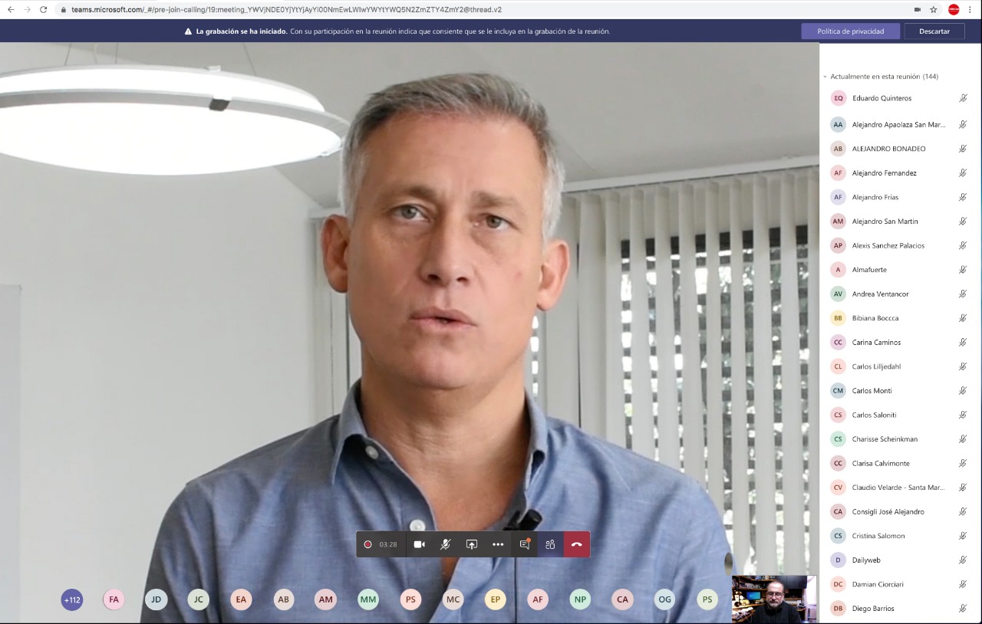Viewport: 982px width, 624px height.
Task: Click the CL avatar in roster
Action: [x=839, y=366]
